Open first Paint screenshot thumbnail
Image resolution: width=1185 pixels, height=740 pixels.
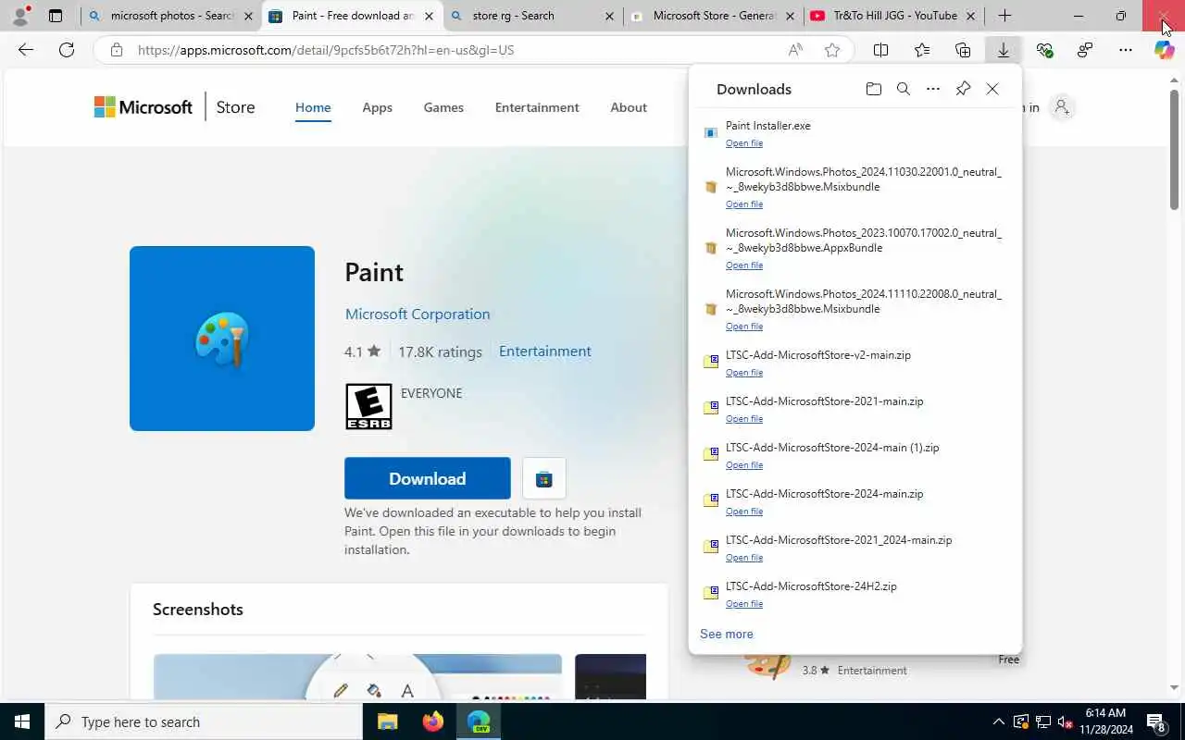coord(357,677)
